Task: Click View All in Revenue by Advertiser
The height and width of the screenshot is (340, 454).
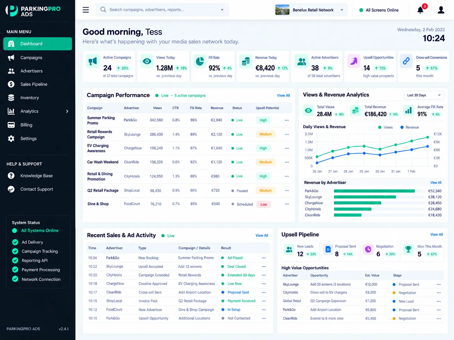Action: coord(436,183)
